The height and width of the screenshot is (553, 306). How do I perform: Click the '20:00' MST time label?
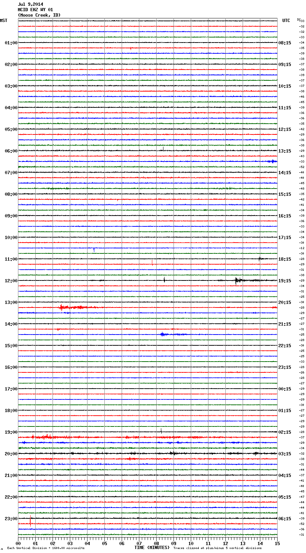11,454
